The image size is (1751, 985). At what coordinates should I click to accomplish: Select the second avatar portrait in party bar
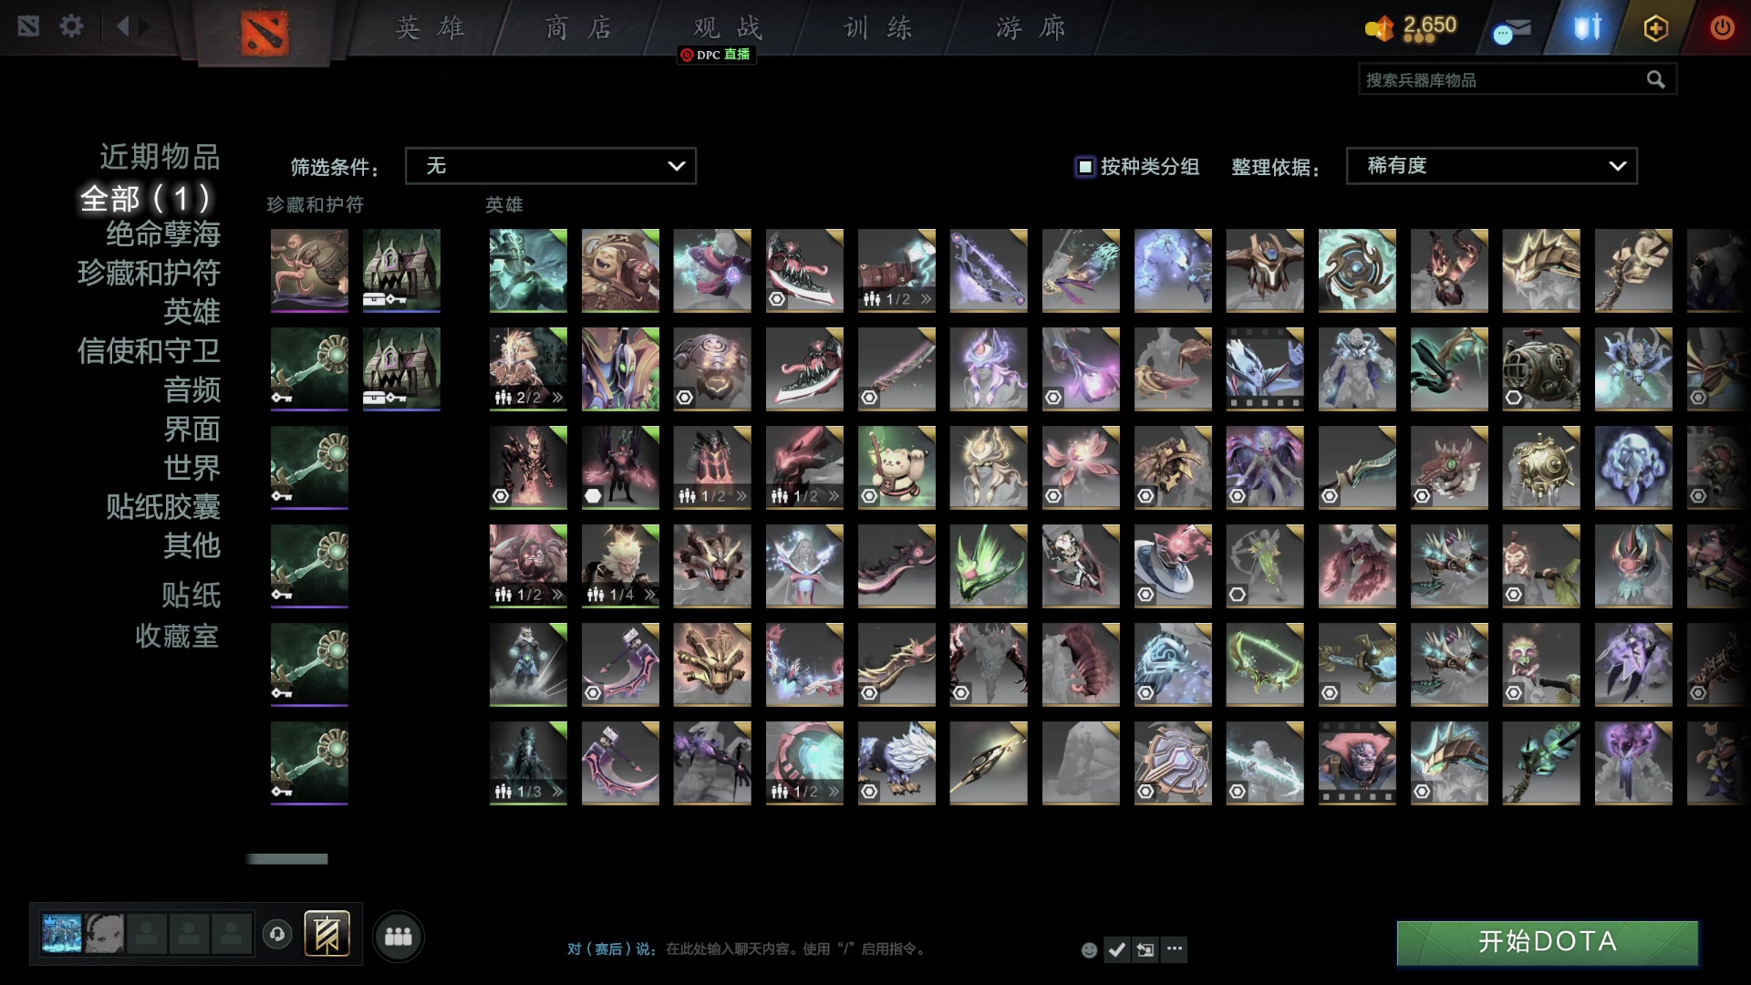coord(105,935)
